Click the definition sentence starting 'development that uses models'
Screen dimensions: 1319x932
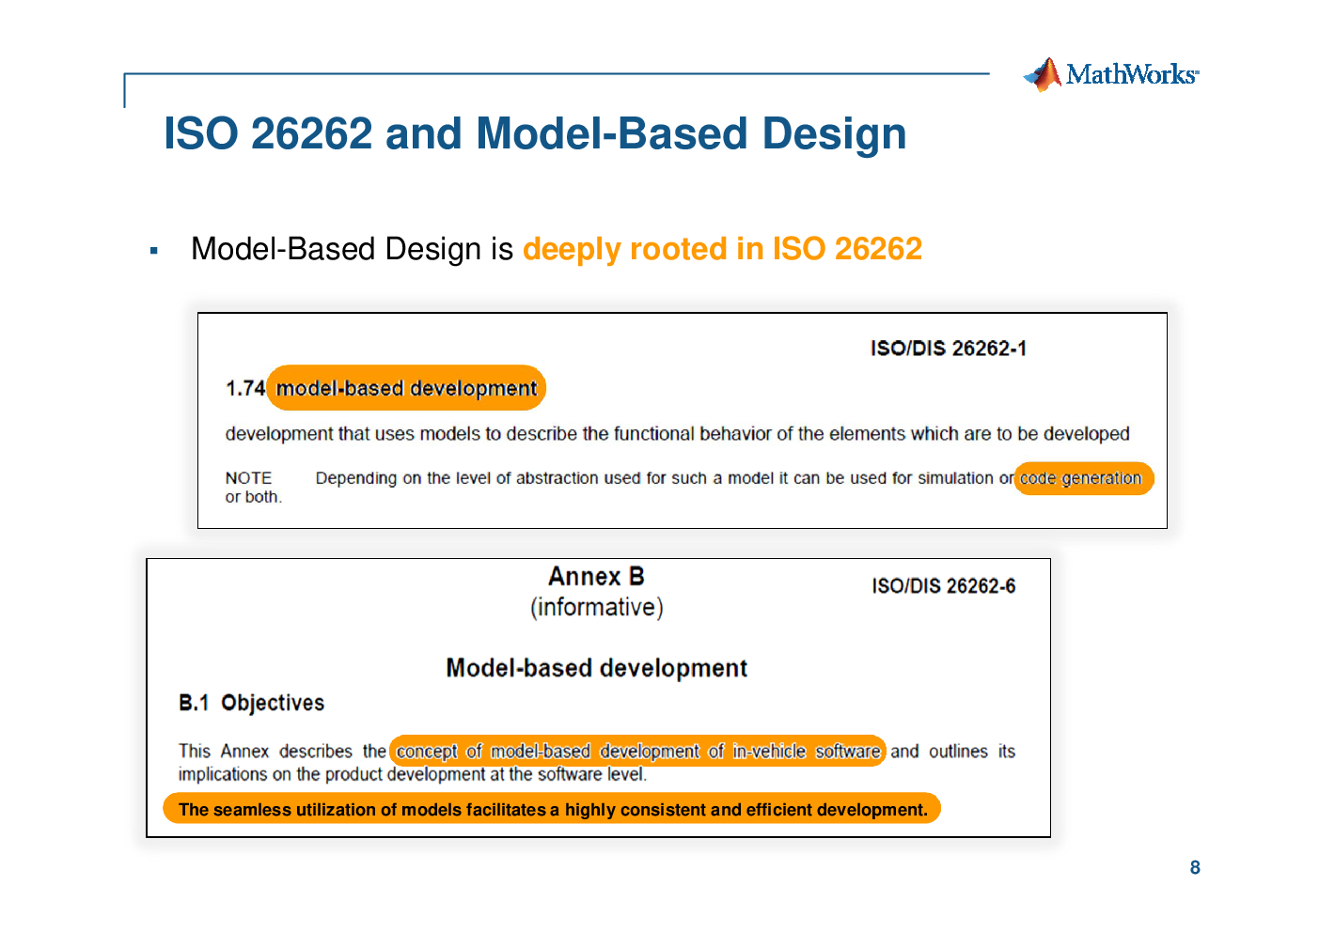(677, 434)
